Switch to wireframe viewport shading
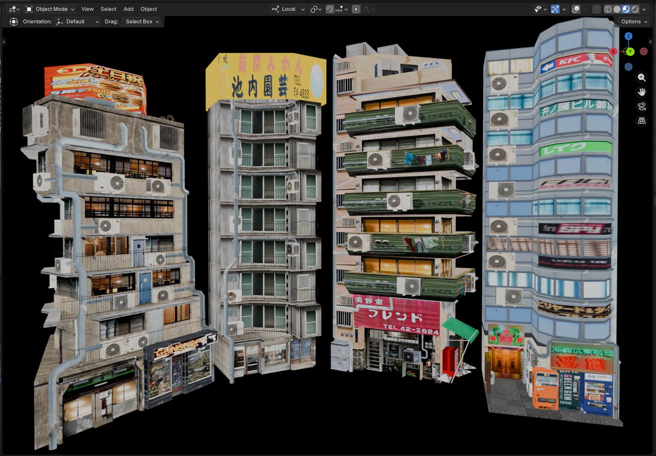The image size is (656, 456). (x=608, y=9)
